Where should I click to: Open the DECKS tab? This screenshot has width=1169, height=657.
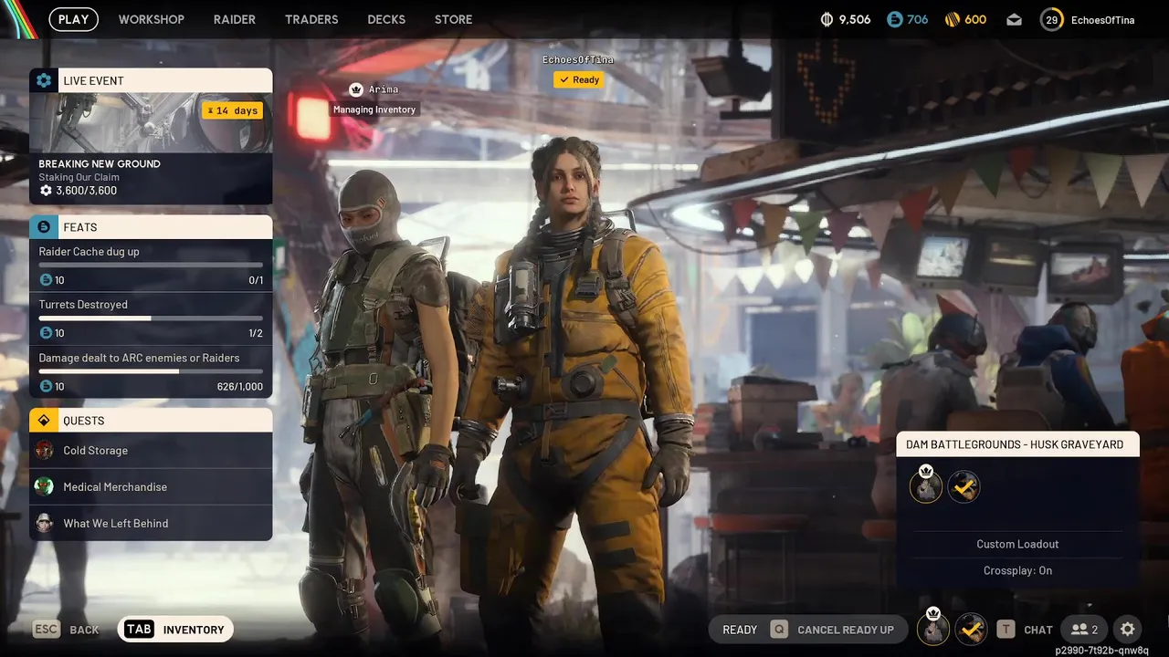click(386, 19)
